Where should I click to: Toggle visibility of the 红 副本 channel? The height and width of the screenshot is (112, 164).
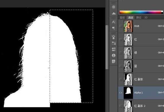tap(121, 79)
